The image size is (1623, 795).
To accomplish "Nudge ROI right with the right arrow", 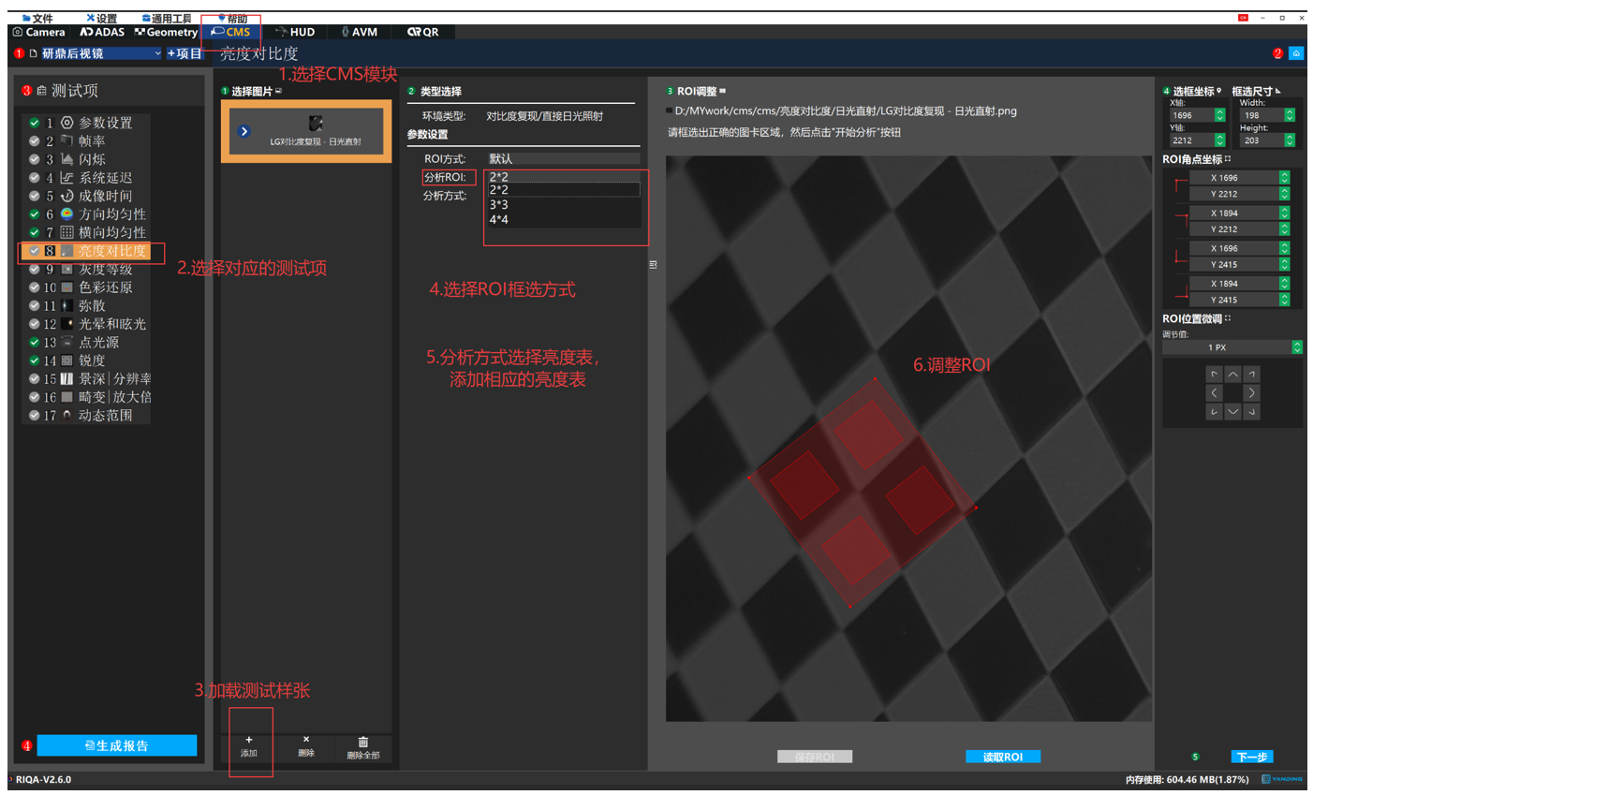I will coord(1251,393).
